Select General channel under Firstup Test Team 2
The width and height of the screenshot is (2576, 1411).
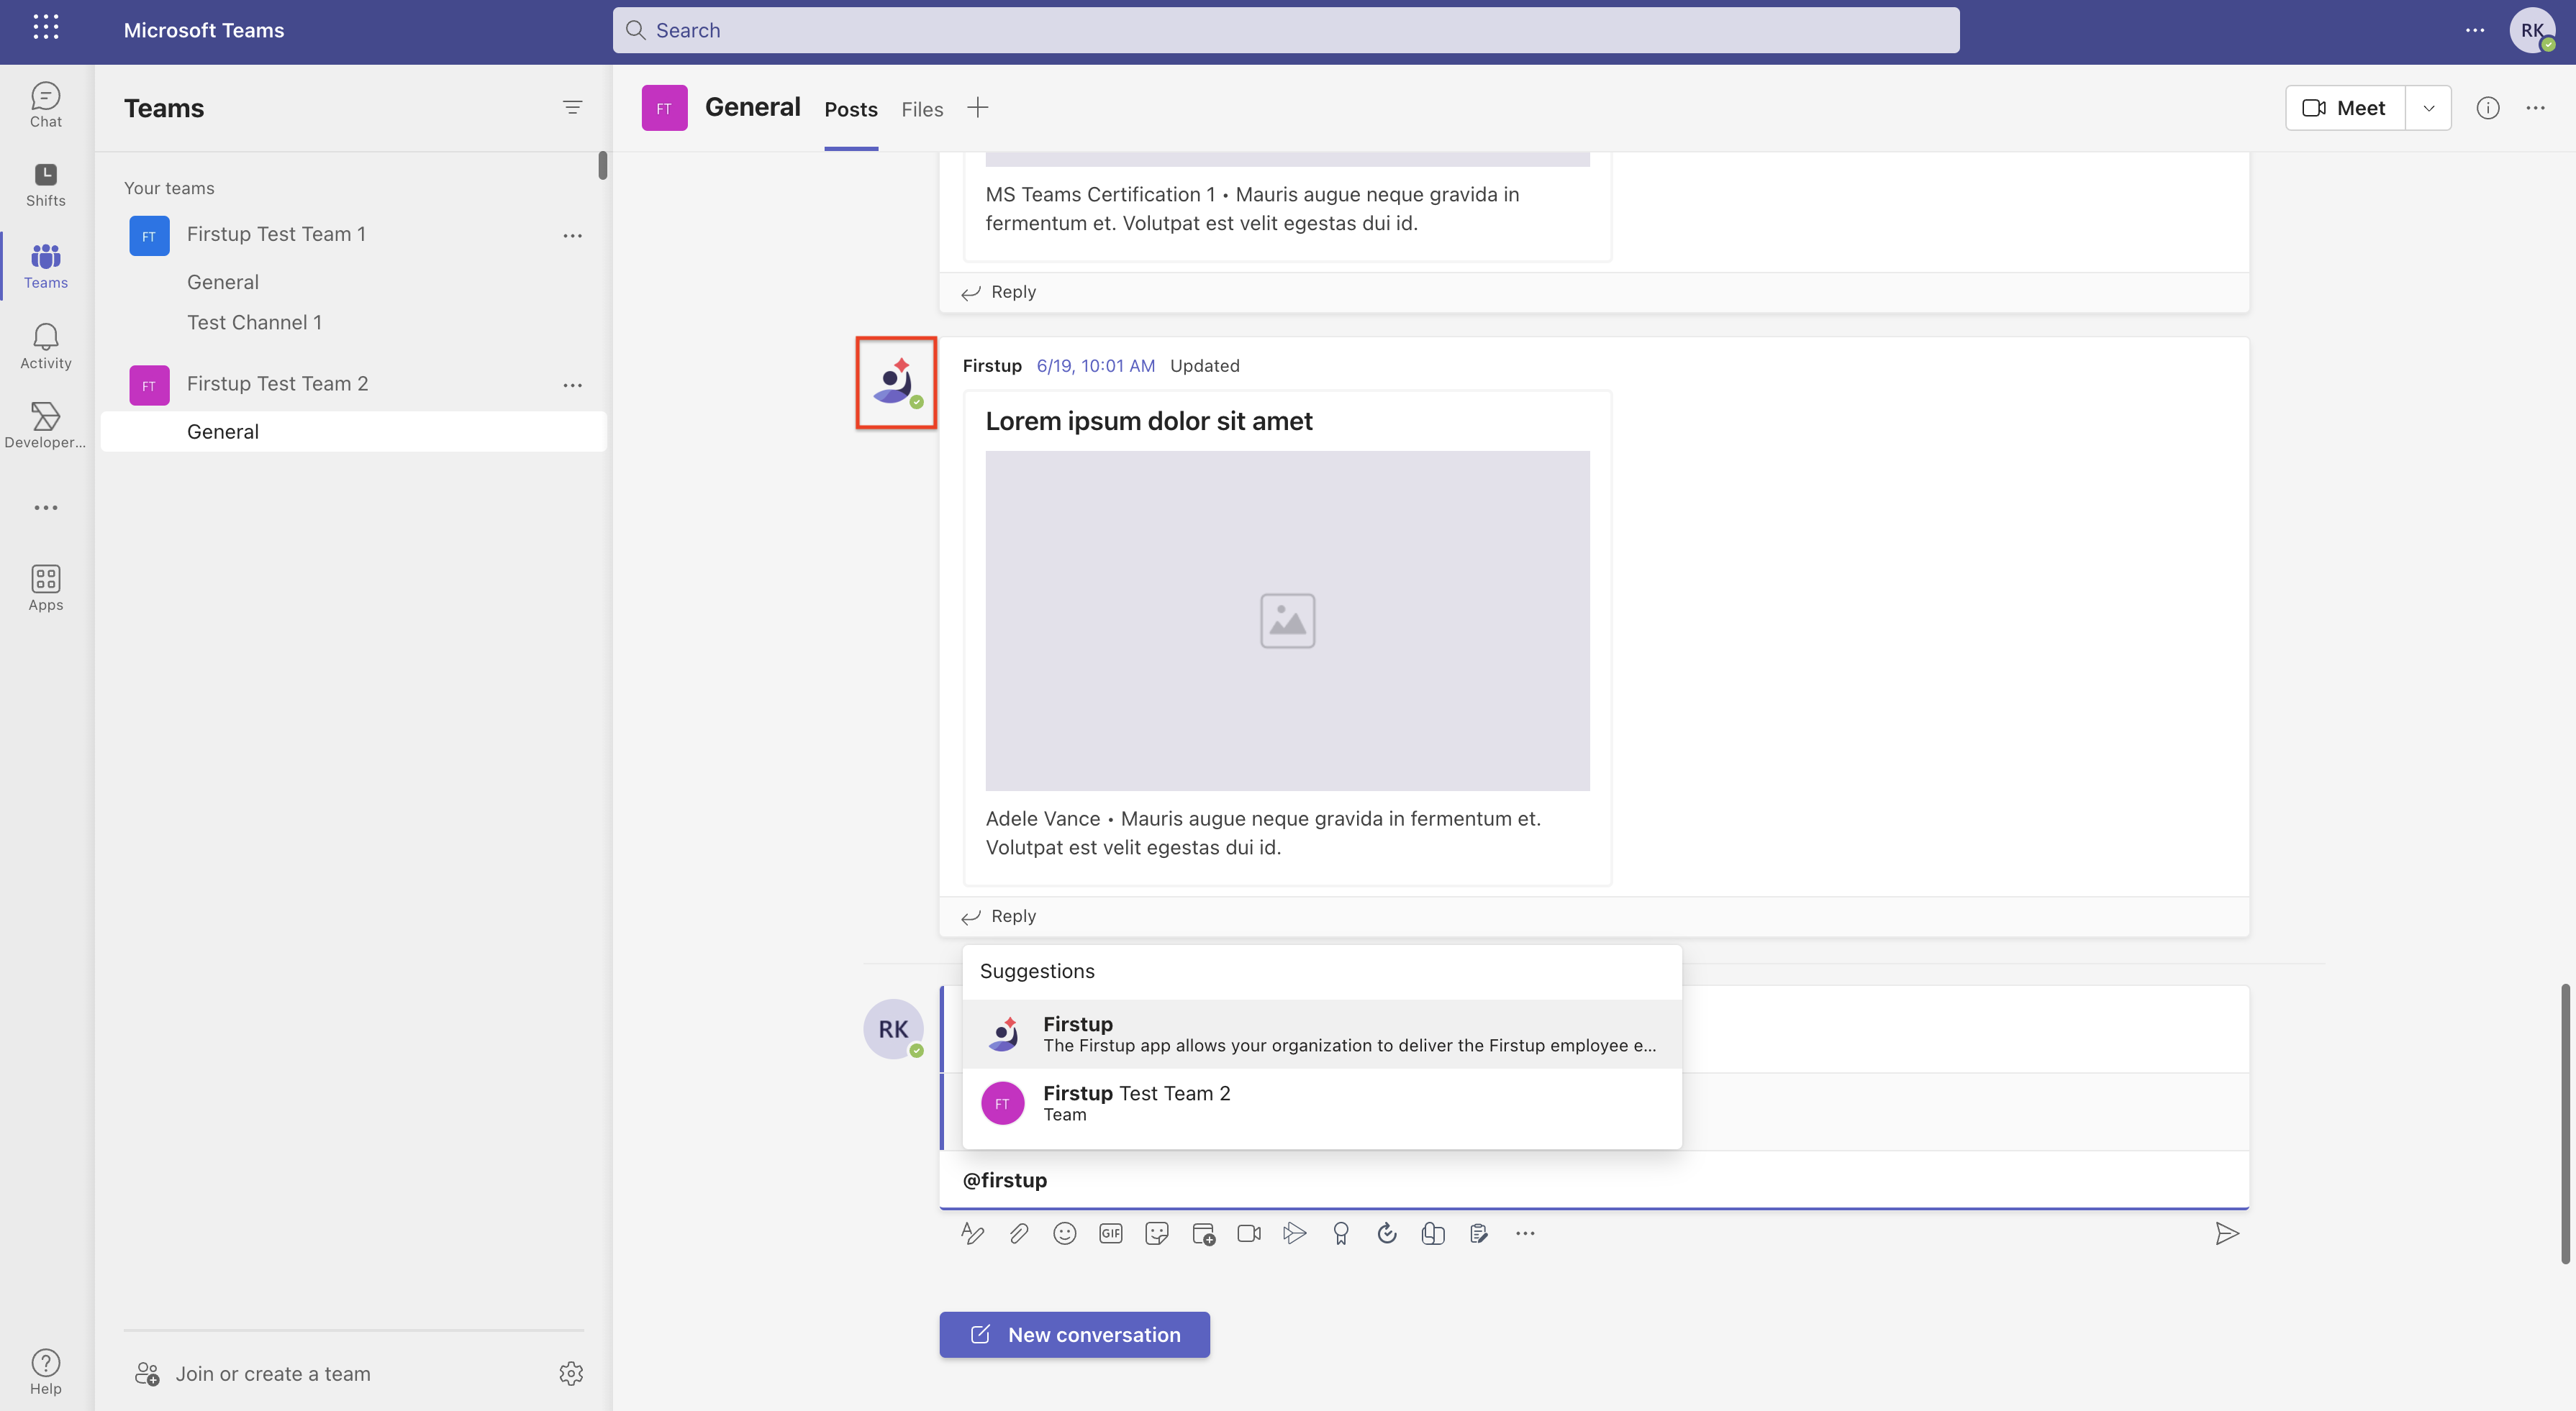tap(354, 431)
